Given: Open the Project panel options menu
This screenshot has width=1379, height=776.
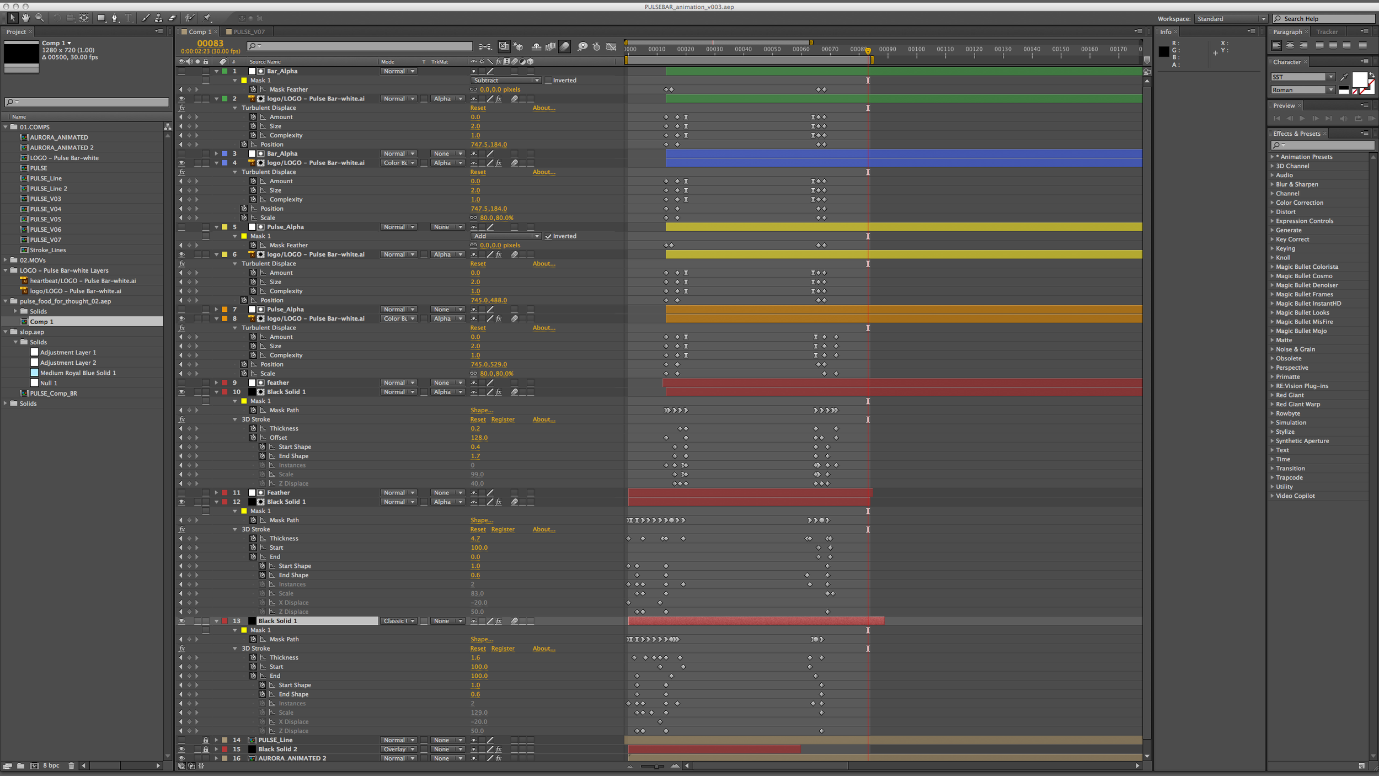Looking at the screenshot, I should pos(159,31).
